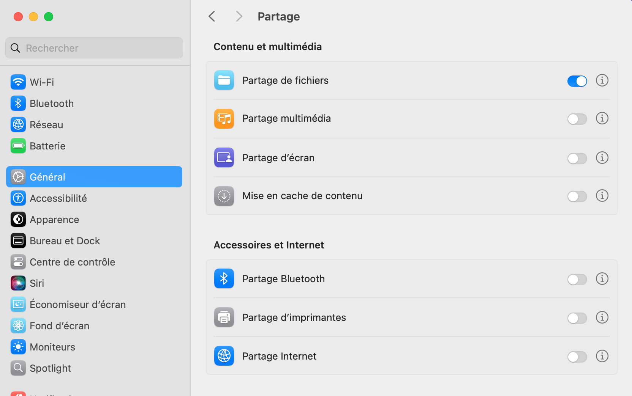632x396 pixels.
Task: Click the Partage Internet label
Action: click(x=279, y=356)
